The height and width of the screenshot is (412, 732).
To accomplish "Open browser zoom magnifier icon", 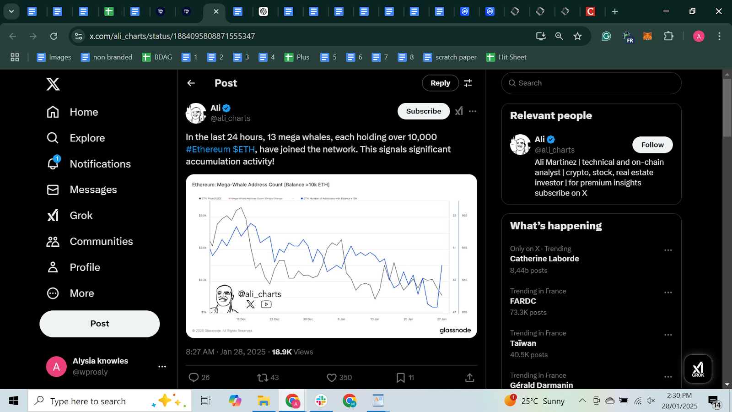I will 559,36.
